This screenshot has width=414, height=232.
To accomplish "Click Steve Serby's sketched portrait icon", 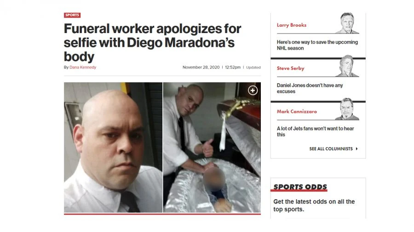I will (x=347, y=66).
